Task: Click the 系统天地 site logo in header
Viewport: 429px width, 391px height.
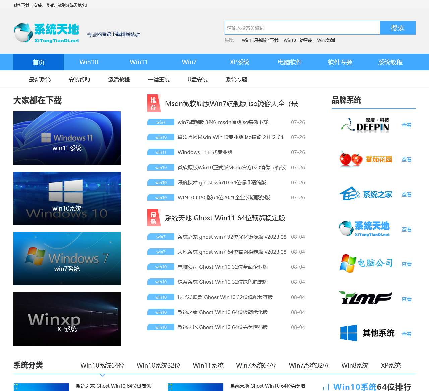Action: pos(47,33)
